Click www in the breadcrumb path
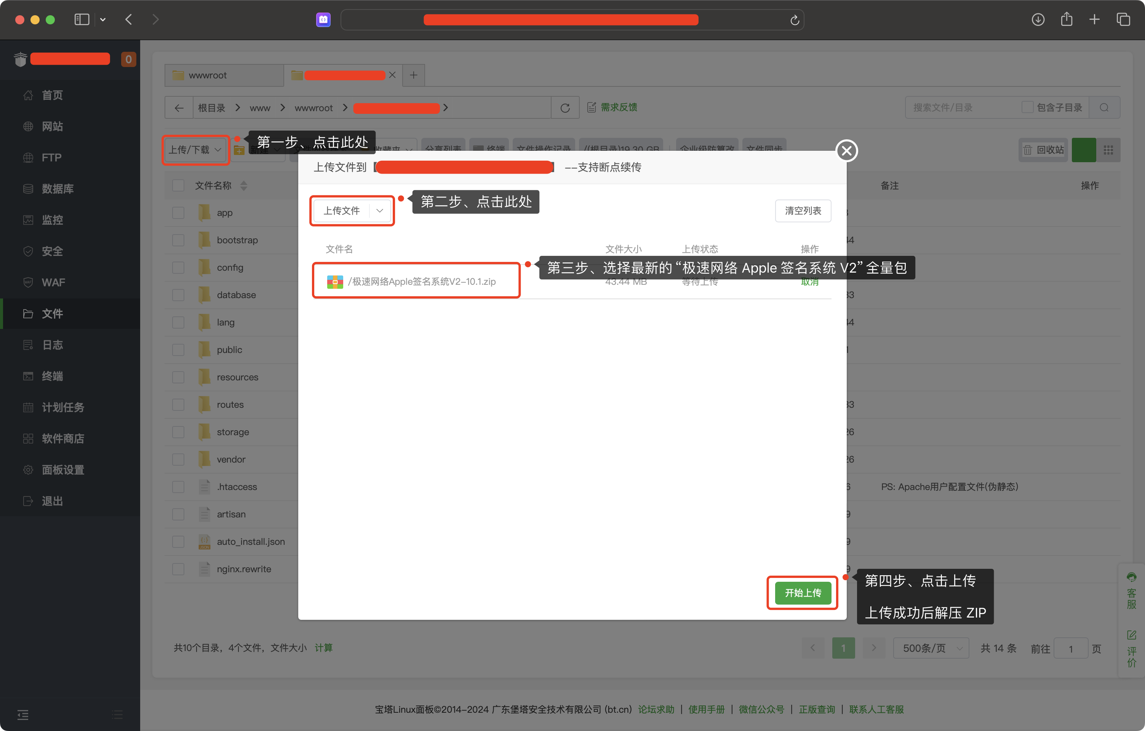The width and height of the screenshot is (1145, 731). [260, 108]
